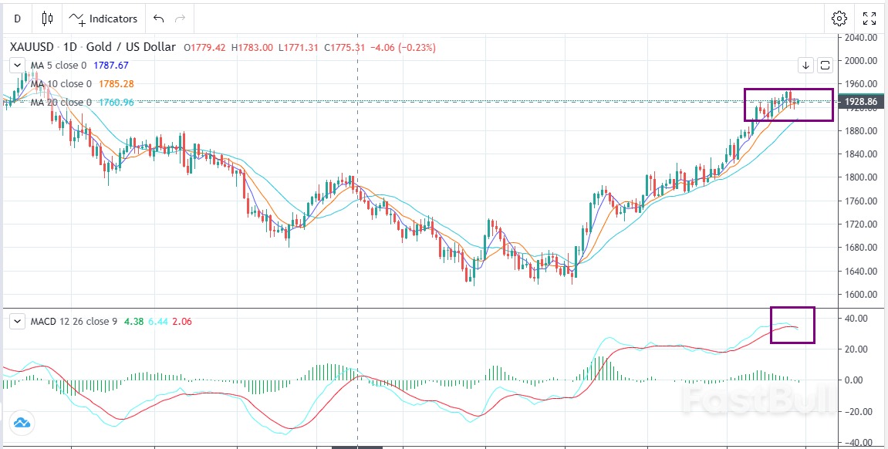This screenshot has width=888, height=449.
Task: Open the chart settings gear
Action: point(839,18)
